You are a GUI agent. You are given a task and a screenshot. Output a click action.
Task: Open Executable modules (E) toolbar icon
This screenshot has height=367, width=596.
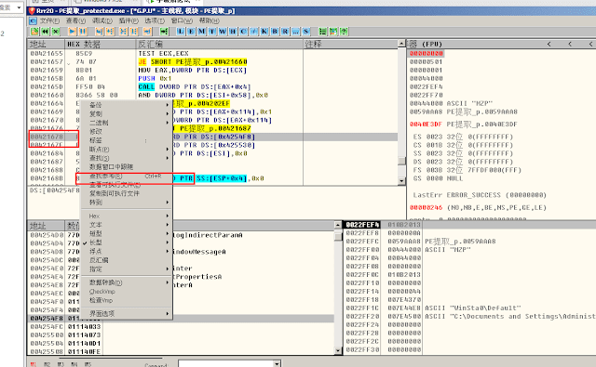(x=191, y=32)
